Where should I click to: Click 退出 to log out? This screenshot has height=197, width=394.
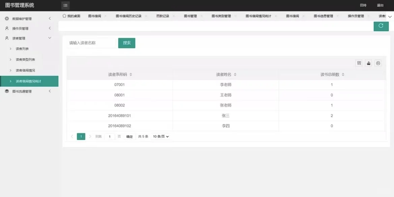coord(380,5)
